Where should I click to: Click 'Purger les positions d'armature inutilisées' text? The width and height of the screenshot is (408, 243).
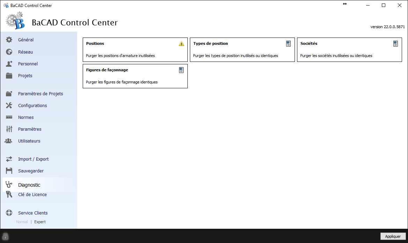[x=120, y=56]
